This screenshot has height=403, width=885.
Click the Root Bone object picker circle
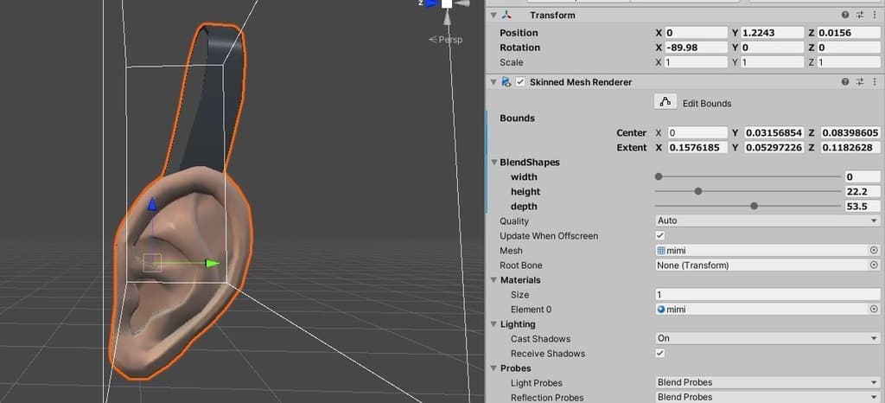point(874,265)
